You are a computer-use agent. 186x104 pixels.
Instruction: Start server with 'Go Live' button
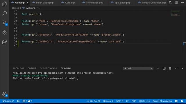click(x=144, y=101)
